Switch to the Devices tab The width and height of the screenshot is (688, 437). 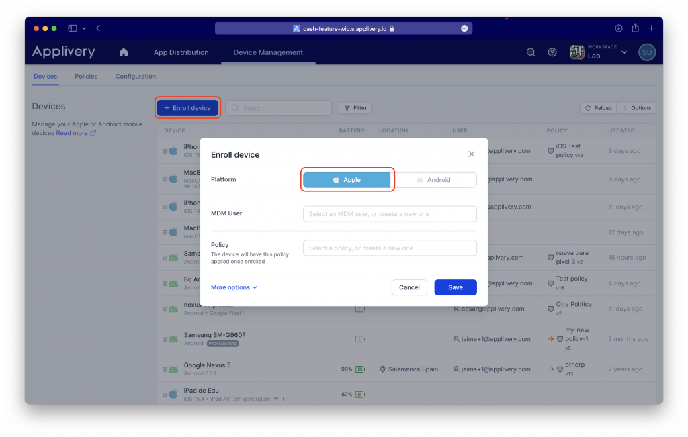point(45,77)
